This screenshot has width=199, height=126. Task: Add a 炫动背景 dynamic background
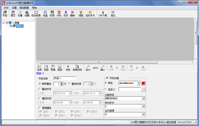click(36, 14)
